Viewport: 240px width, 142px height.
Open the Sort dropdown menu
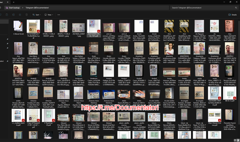point(36,15)
